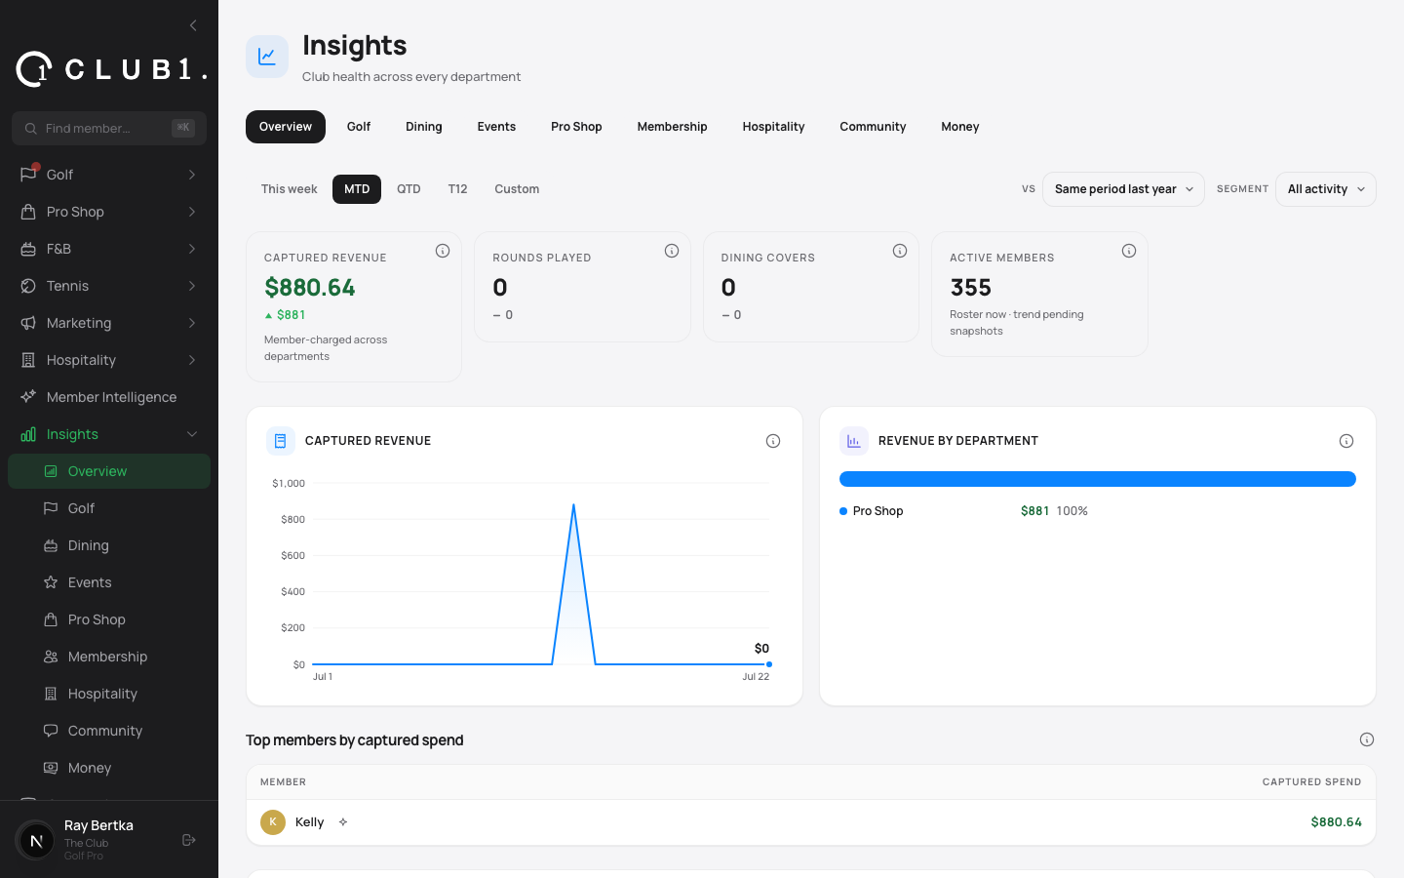Select the QTD period
The width and height of the screenshot is (1404, 878).
(409, 189)
